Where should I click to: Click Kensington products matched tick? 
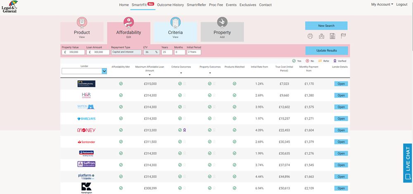pyautogui.click(x=235, y=188)
